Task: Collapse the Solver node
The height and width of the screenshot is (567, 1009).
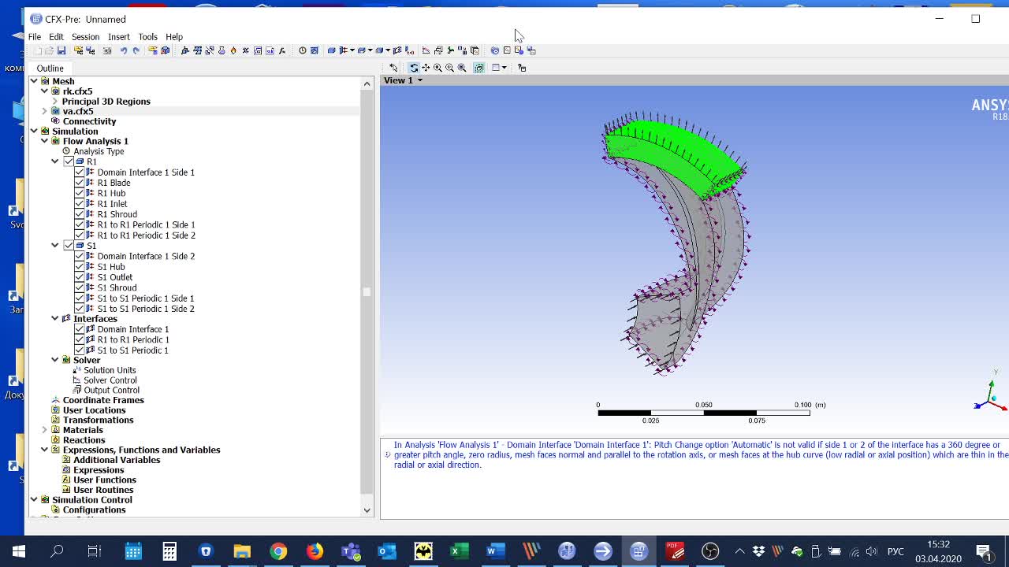Action: [x=55, y=360]
